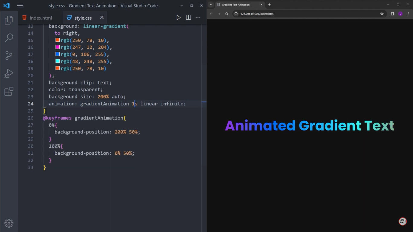
Task: Split the editor using the split icon
Action: coord(188,18)
